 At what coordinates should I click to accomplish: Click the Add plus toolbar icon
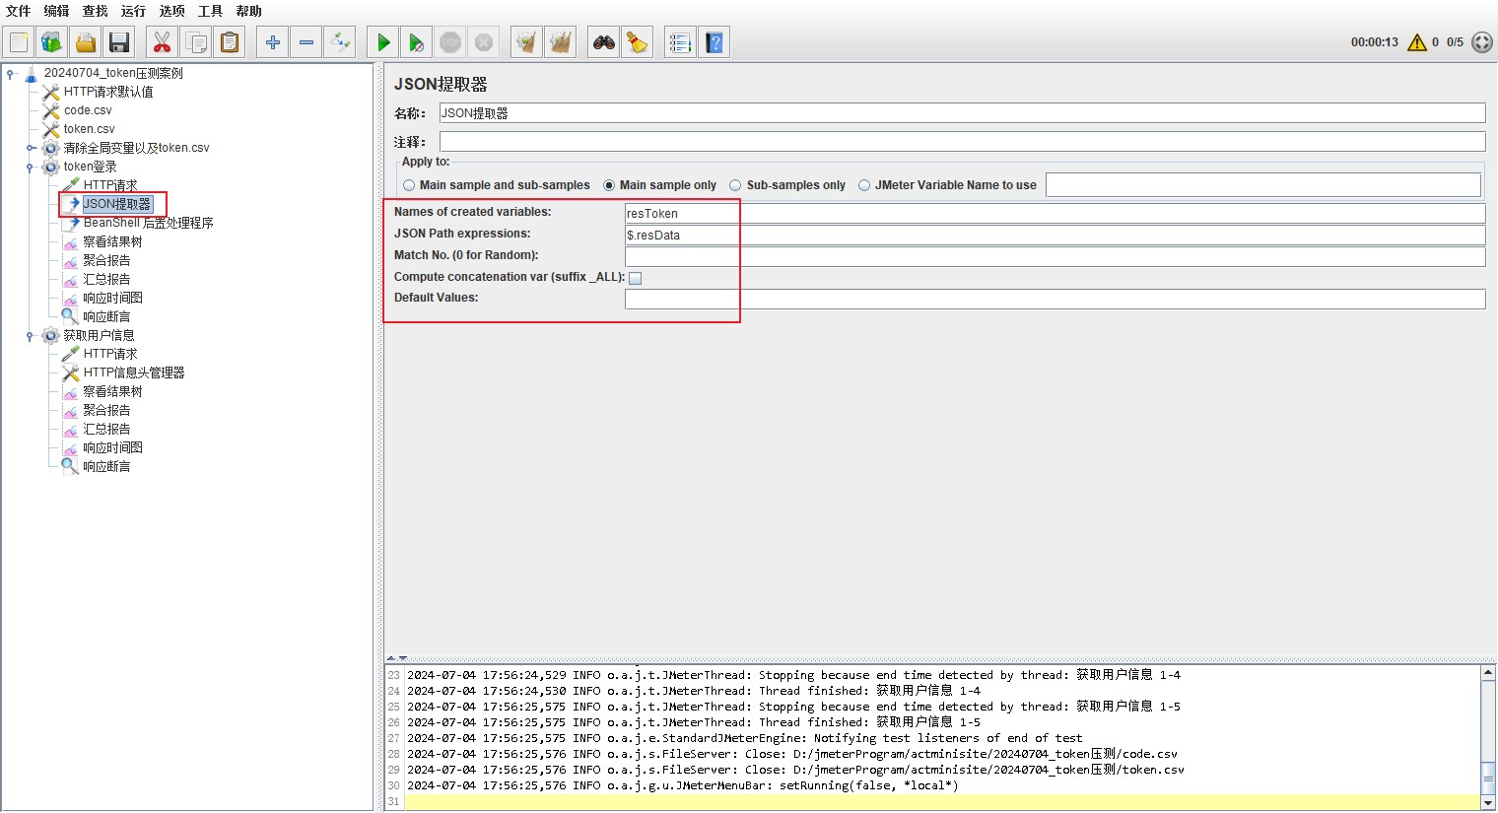coord(273,42)
